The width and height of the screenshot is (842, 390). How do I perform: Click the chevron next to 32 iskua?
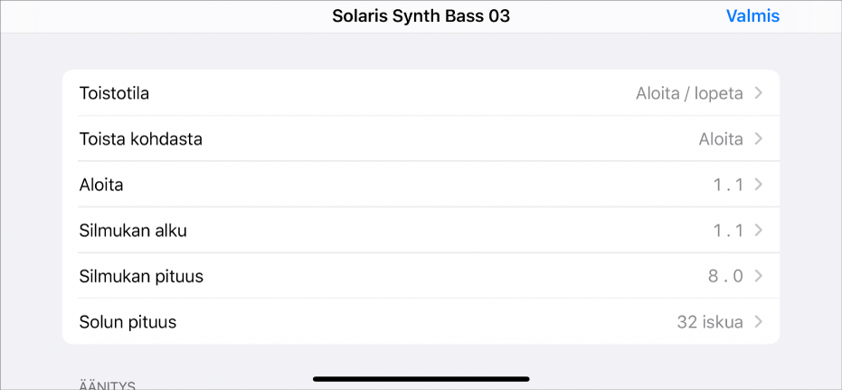coord(758,322)
